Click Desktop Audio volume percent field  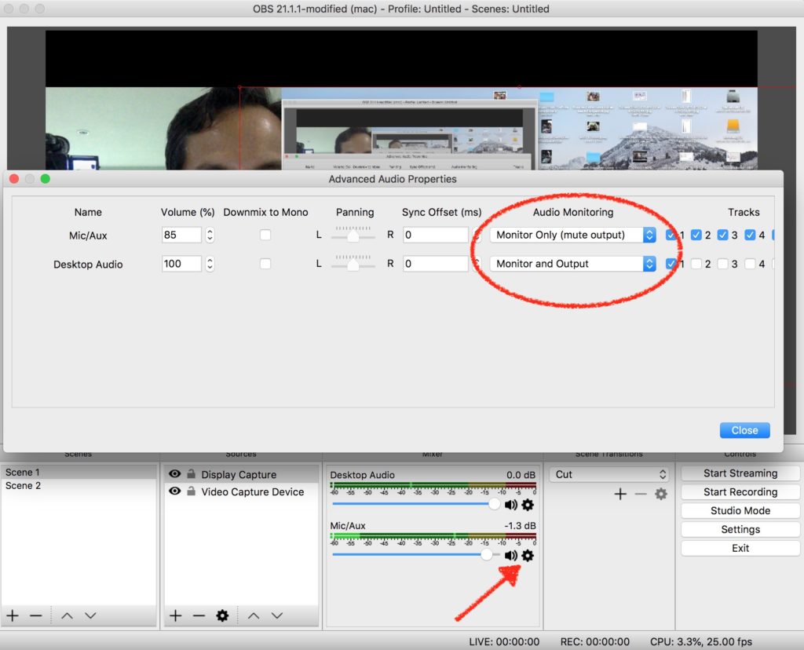(181, 264)
